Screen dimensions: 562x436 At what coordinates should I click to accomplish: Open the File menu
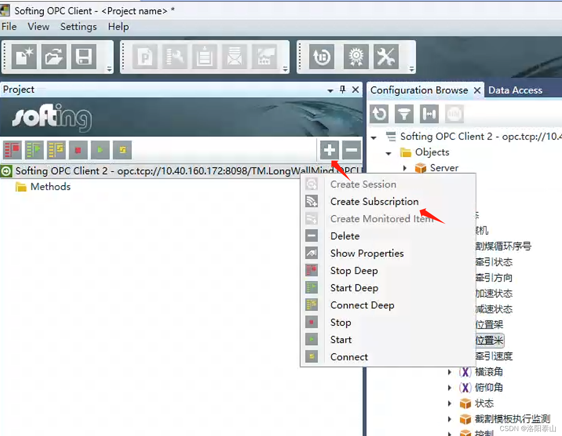pos(9,27)
